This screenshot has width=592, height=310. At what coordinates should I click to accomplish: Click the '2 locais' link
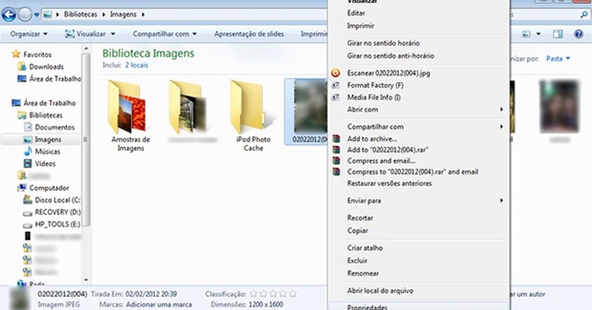137,64
